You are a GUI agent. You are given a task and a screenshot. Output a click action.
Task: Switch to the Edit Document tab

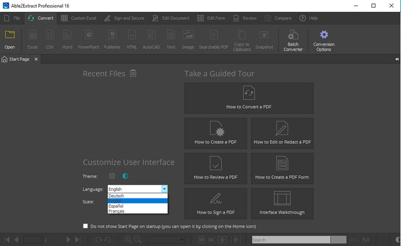click(x=171, y=18)
